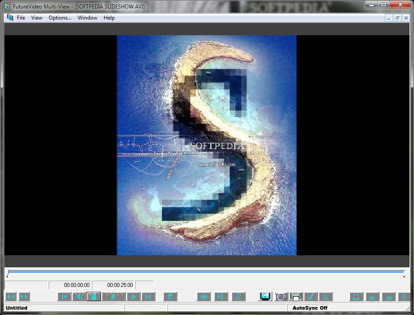Click the timeline seek bar
The image size is (414, 315).
point(206,271)
